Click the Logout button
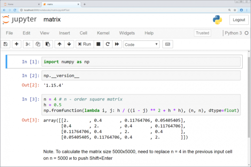This screenshot has height=167, width=251. [239, 20]
